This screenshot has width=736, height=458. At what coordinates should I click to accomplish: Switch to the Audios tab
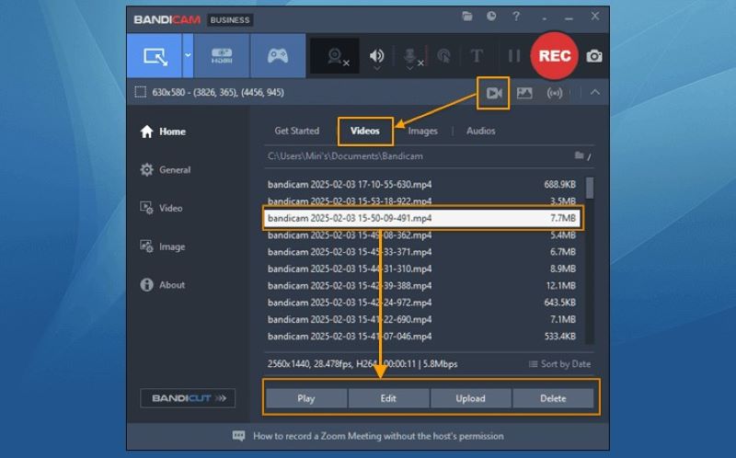pos(480,131)
